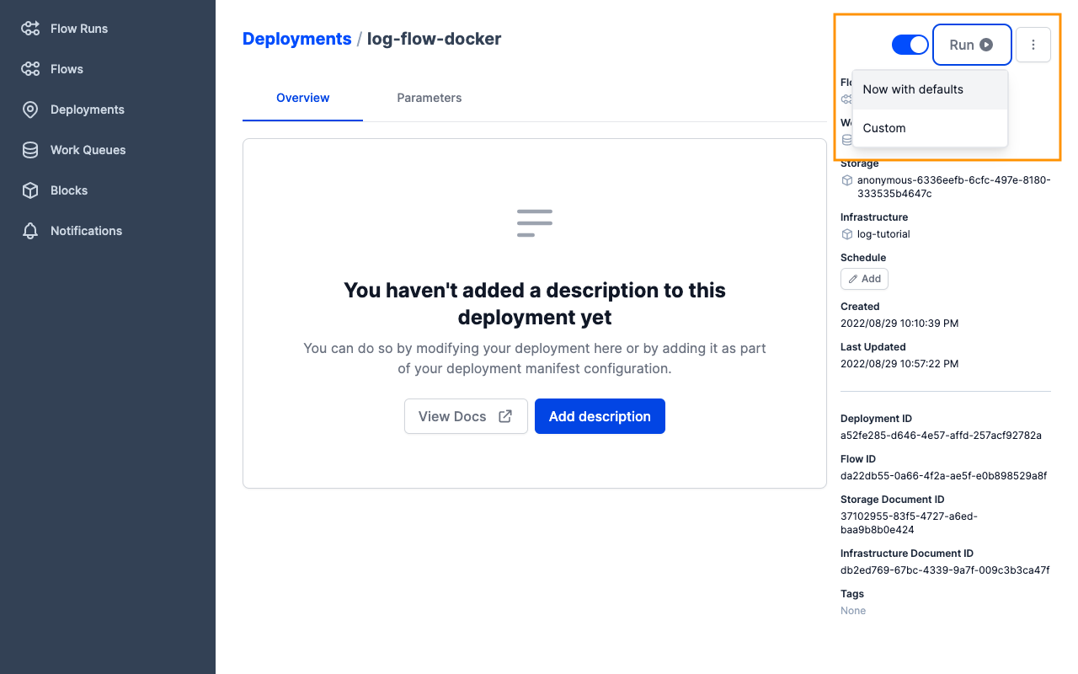Open Notifications page from sidebar label
Screen dimensions: 1078x674
coord(86,231)
